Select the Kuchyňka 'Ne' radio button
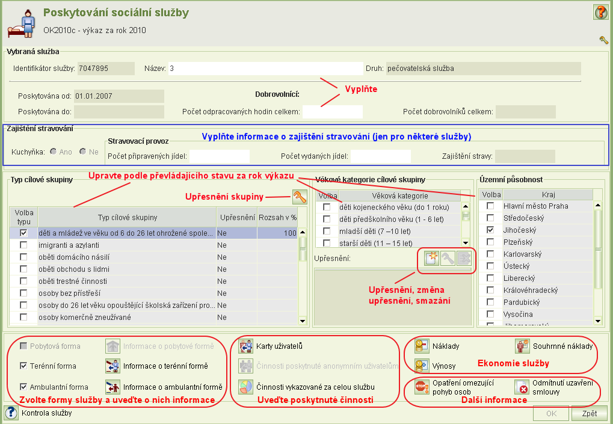Image resolution: width=613 pixels, height=424 pixels. 83,152
